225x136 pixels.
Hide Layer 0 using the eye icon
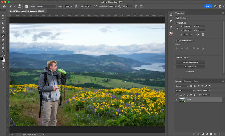177,100
